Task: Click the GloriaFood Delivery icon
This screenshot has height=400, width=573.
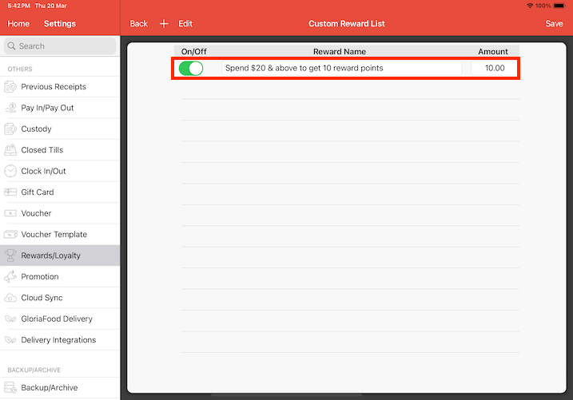Action: [x=10, y=319]
